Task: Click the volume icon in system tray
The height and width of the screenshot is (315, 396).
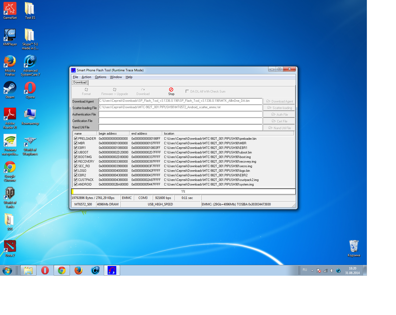Action: tap(332, 271)
